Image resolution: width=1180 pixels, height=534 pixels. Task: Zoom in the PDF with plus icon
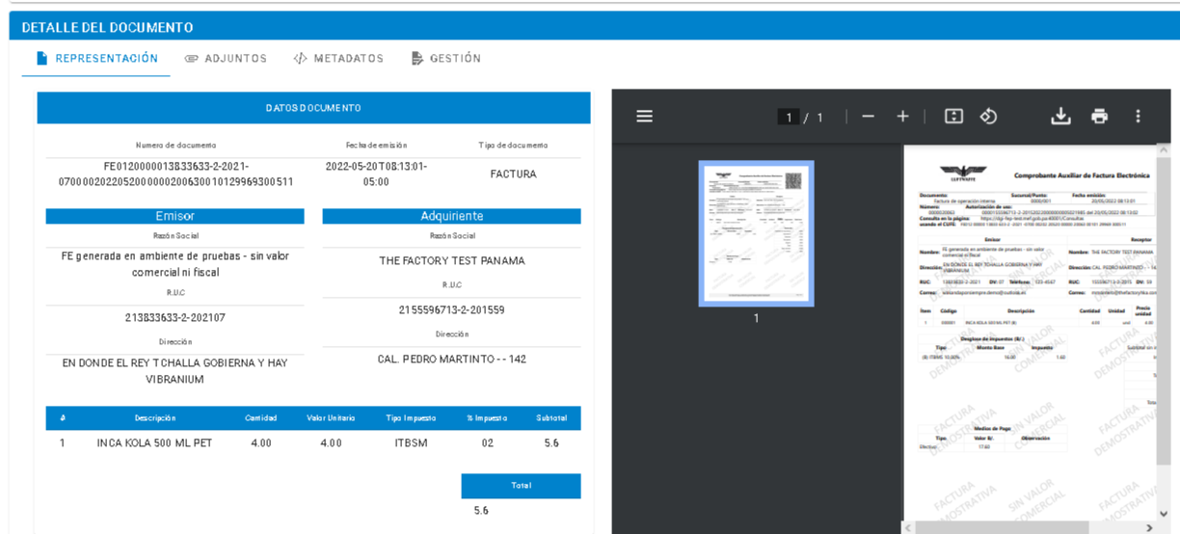(x=902, y=117)
